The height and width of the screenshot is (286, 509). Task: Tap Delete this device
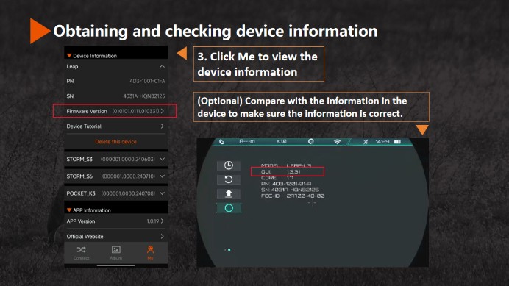click(x=116, y=142)
